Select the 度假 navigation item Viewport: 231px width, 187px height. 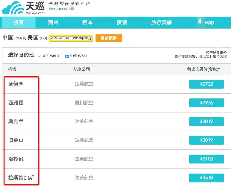click(122, 22)
